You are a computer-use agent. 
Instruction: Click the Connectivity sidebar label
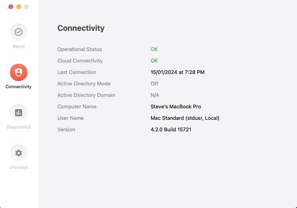19,87
